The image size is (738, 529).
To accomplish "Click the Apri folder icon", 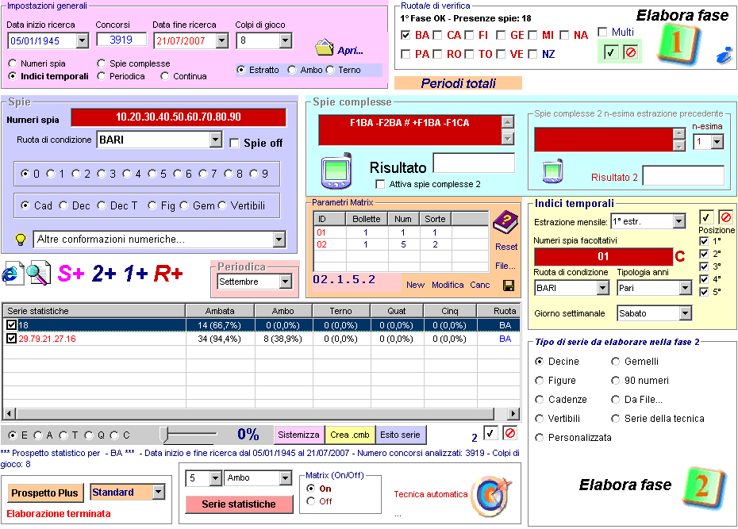I will (325, 48).
